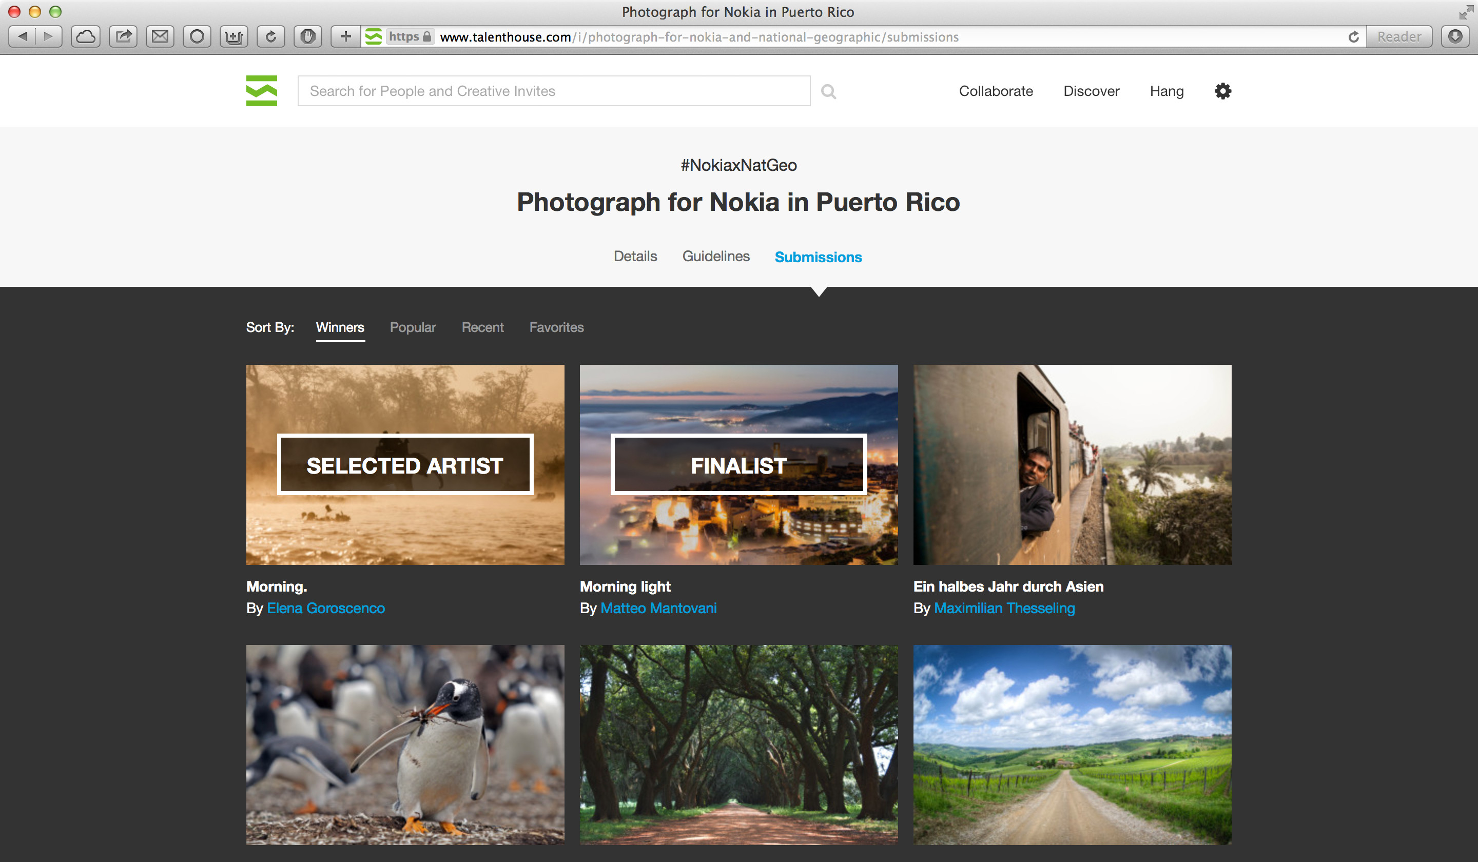1478x862 pixels.
Task: Click the green zoom window button
Action: coord(55,12)
